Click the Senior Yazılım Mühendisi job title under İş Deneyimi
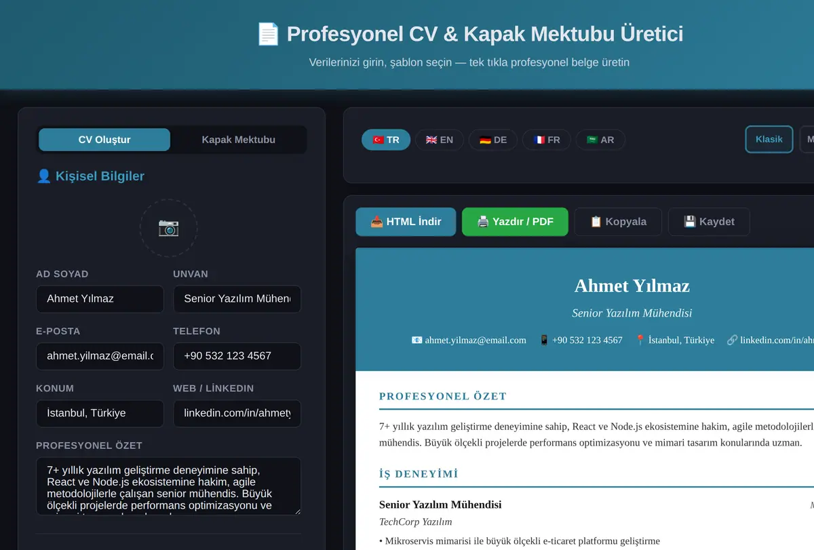This screenshot has height=550, width=814. click(x=440, y=505)
